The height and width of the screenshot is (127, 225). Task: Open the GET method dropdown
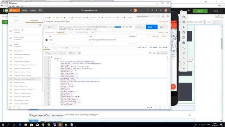click(51, 27)
